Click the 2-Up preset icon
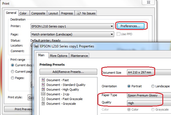Image resolution: width=171 pixels, height=115 pixels. pos(43,94)
